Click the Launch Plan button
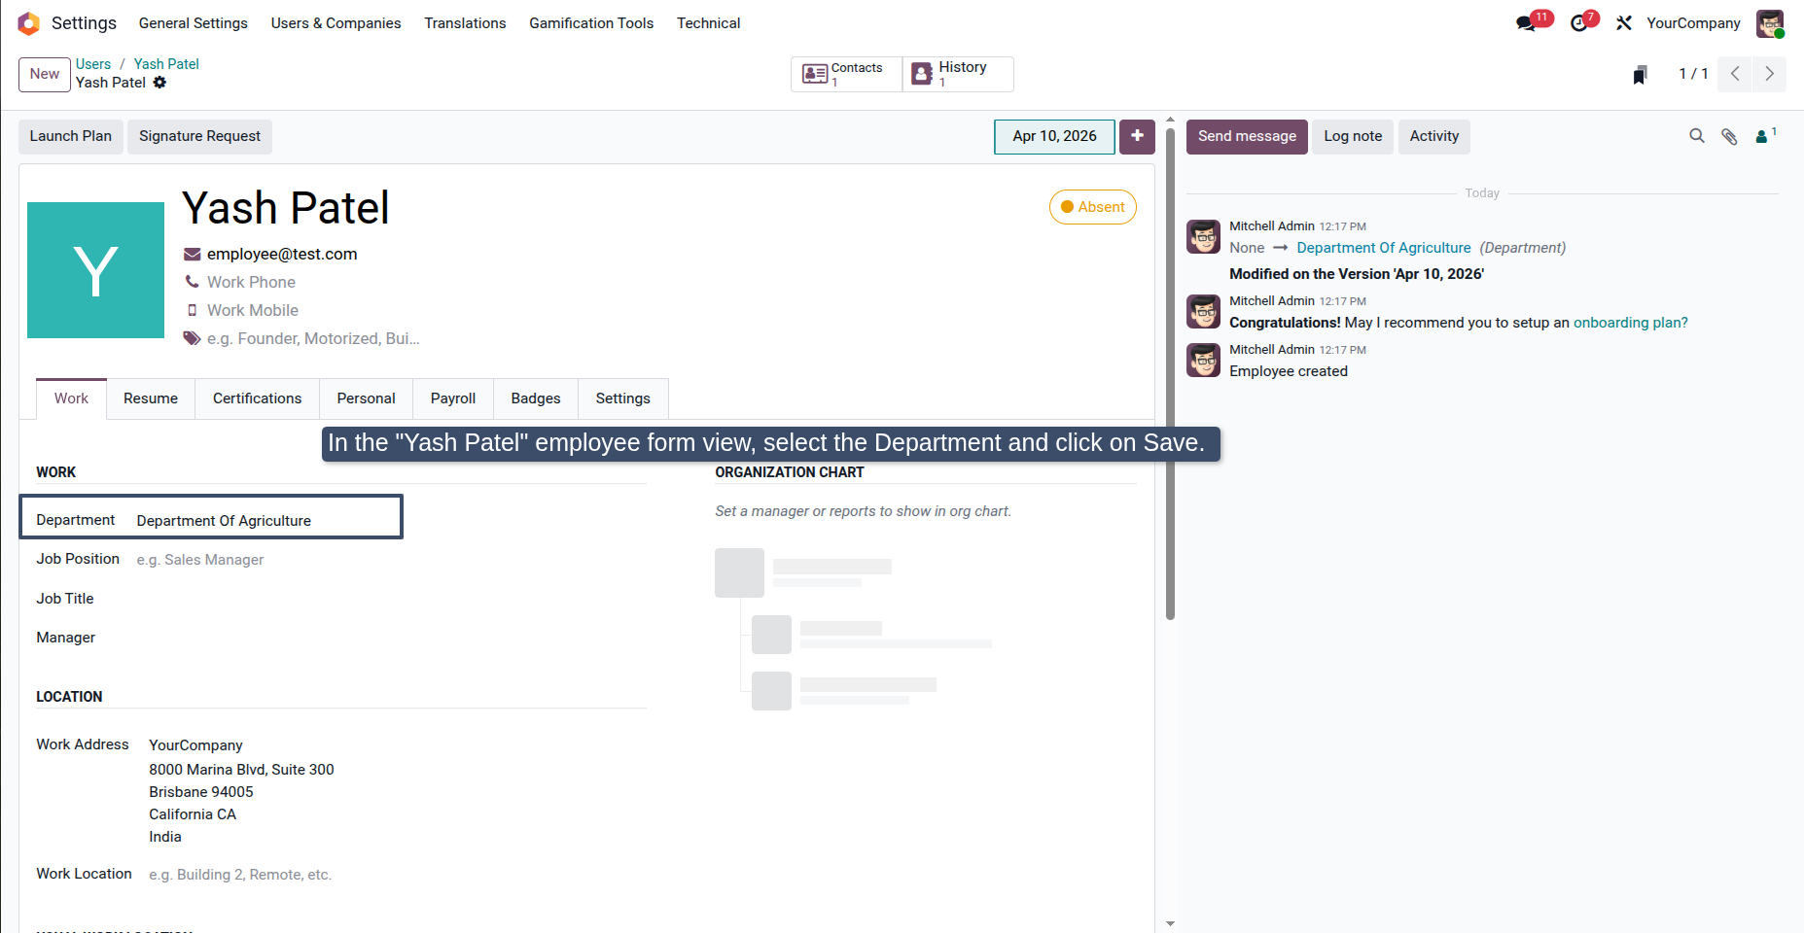Viewport: 1804px width, 934px height. [71, 136]
